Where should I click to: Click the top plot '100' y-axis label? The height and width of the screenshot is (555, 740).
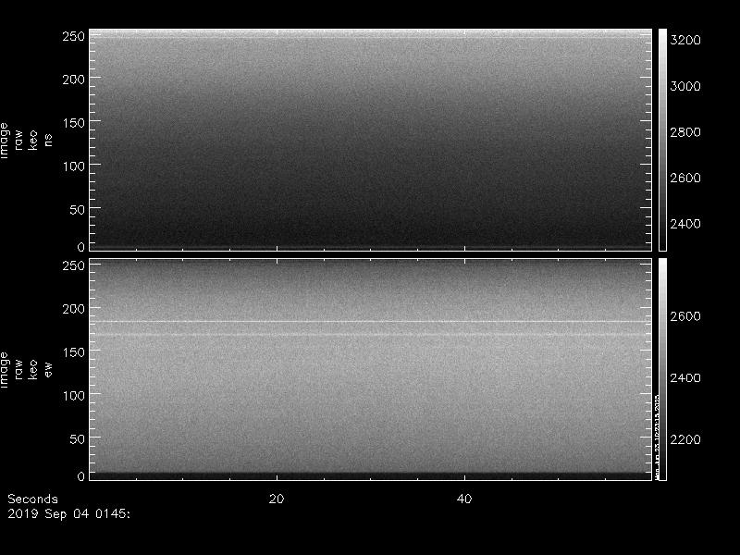point(74,166)
